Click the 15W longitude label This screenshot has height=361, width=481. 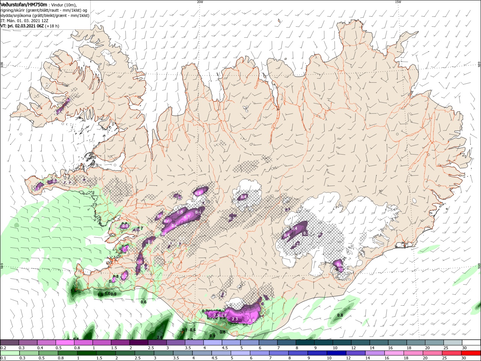[x=398, y=2]
